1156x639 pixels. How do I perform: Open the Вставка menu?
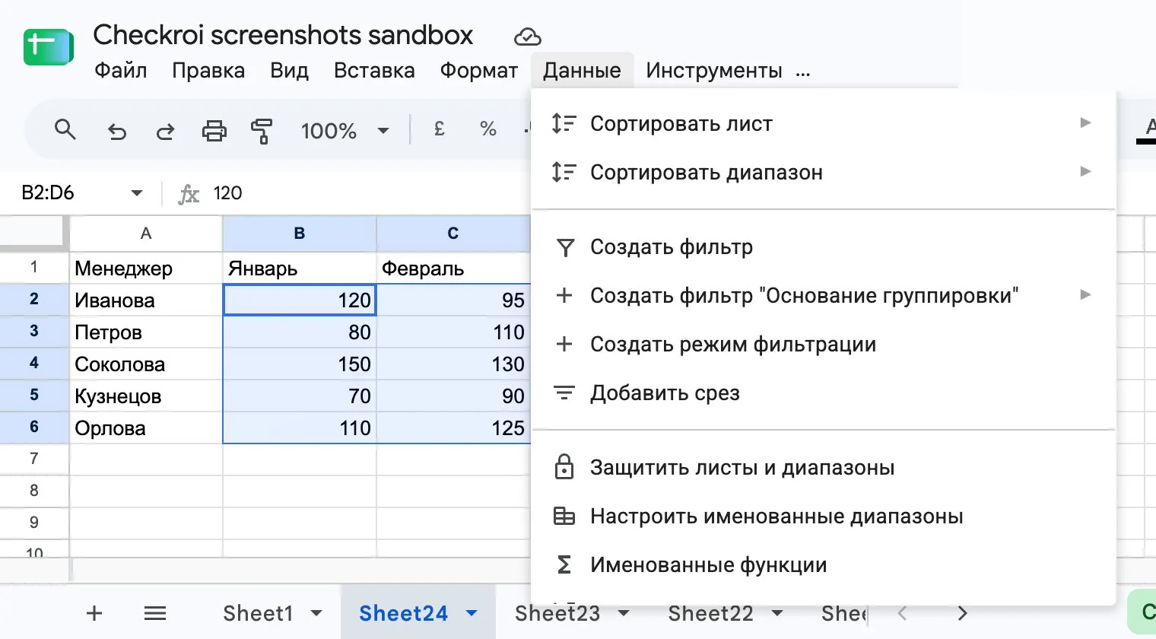pyautogui.click(x=374, y=71)
